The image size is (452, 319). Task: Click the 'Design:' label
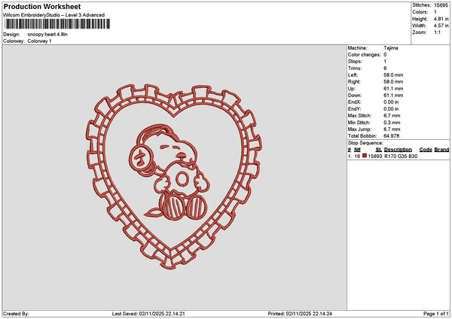(11, 35)
